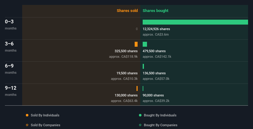Click the green 3–6 months bought bar

click(145, 44)
